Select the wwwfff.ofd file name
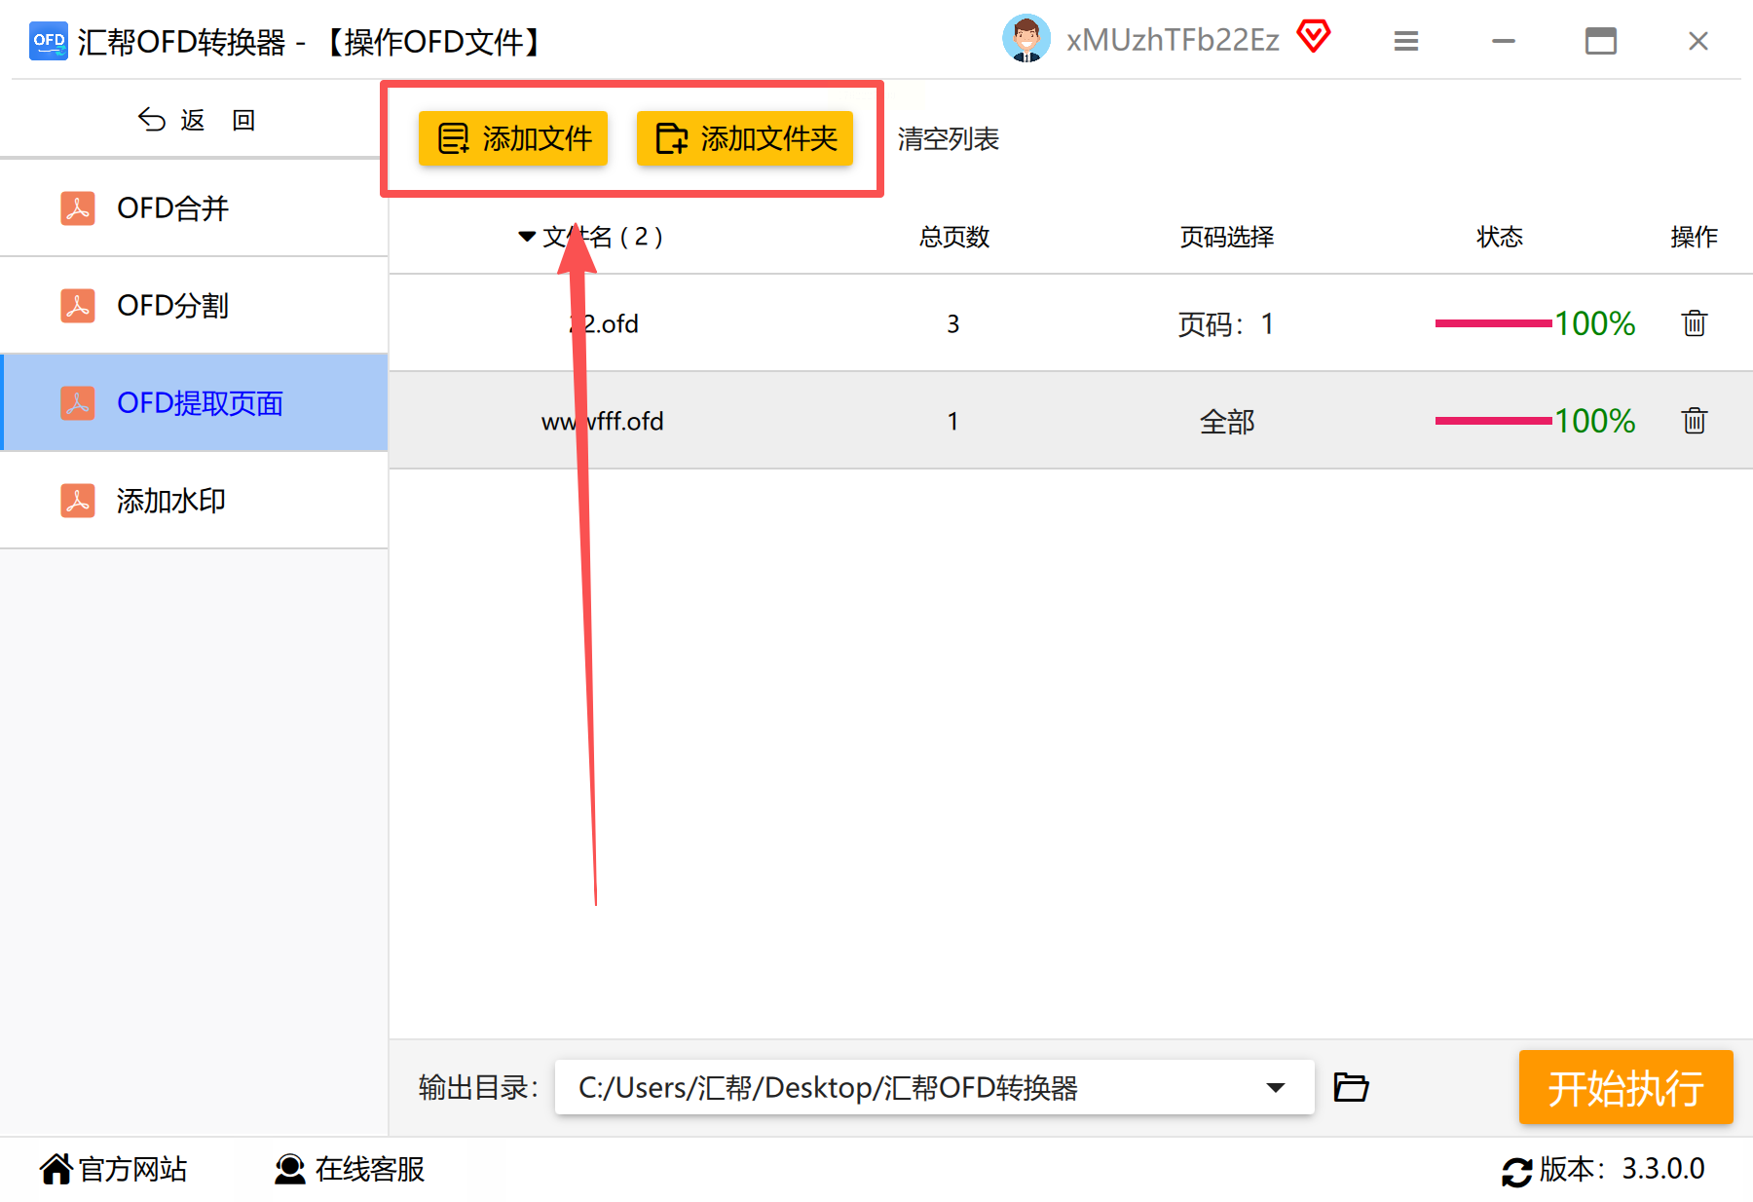1753x1202 pixels. (602, 421)
